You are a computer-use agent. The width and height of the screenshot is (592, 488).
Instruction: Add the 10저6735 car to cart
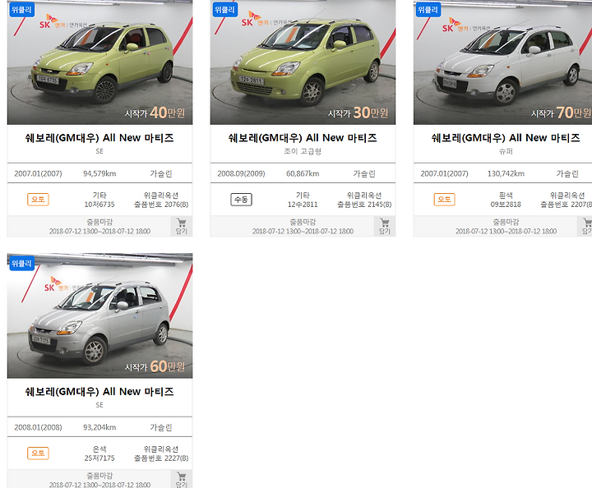(x=181, y=226)
